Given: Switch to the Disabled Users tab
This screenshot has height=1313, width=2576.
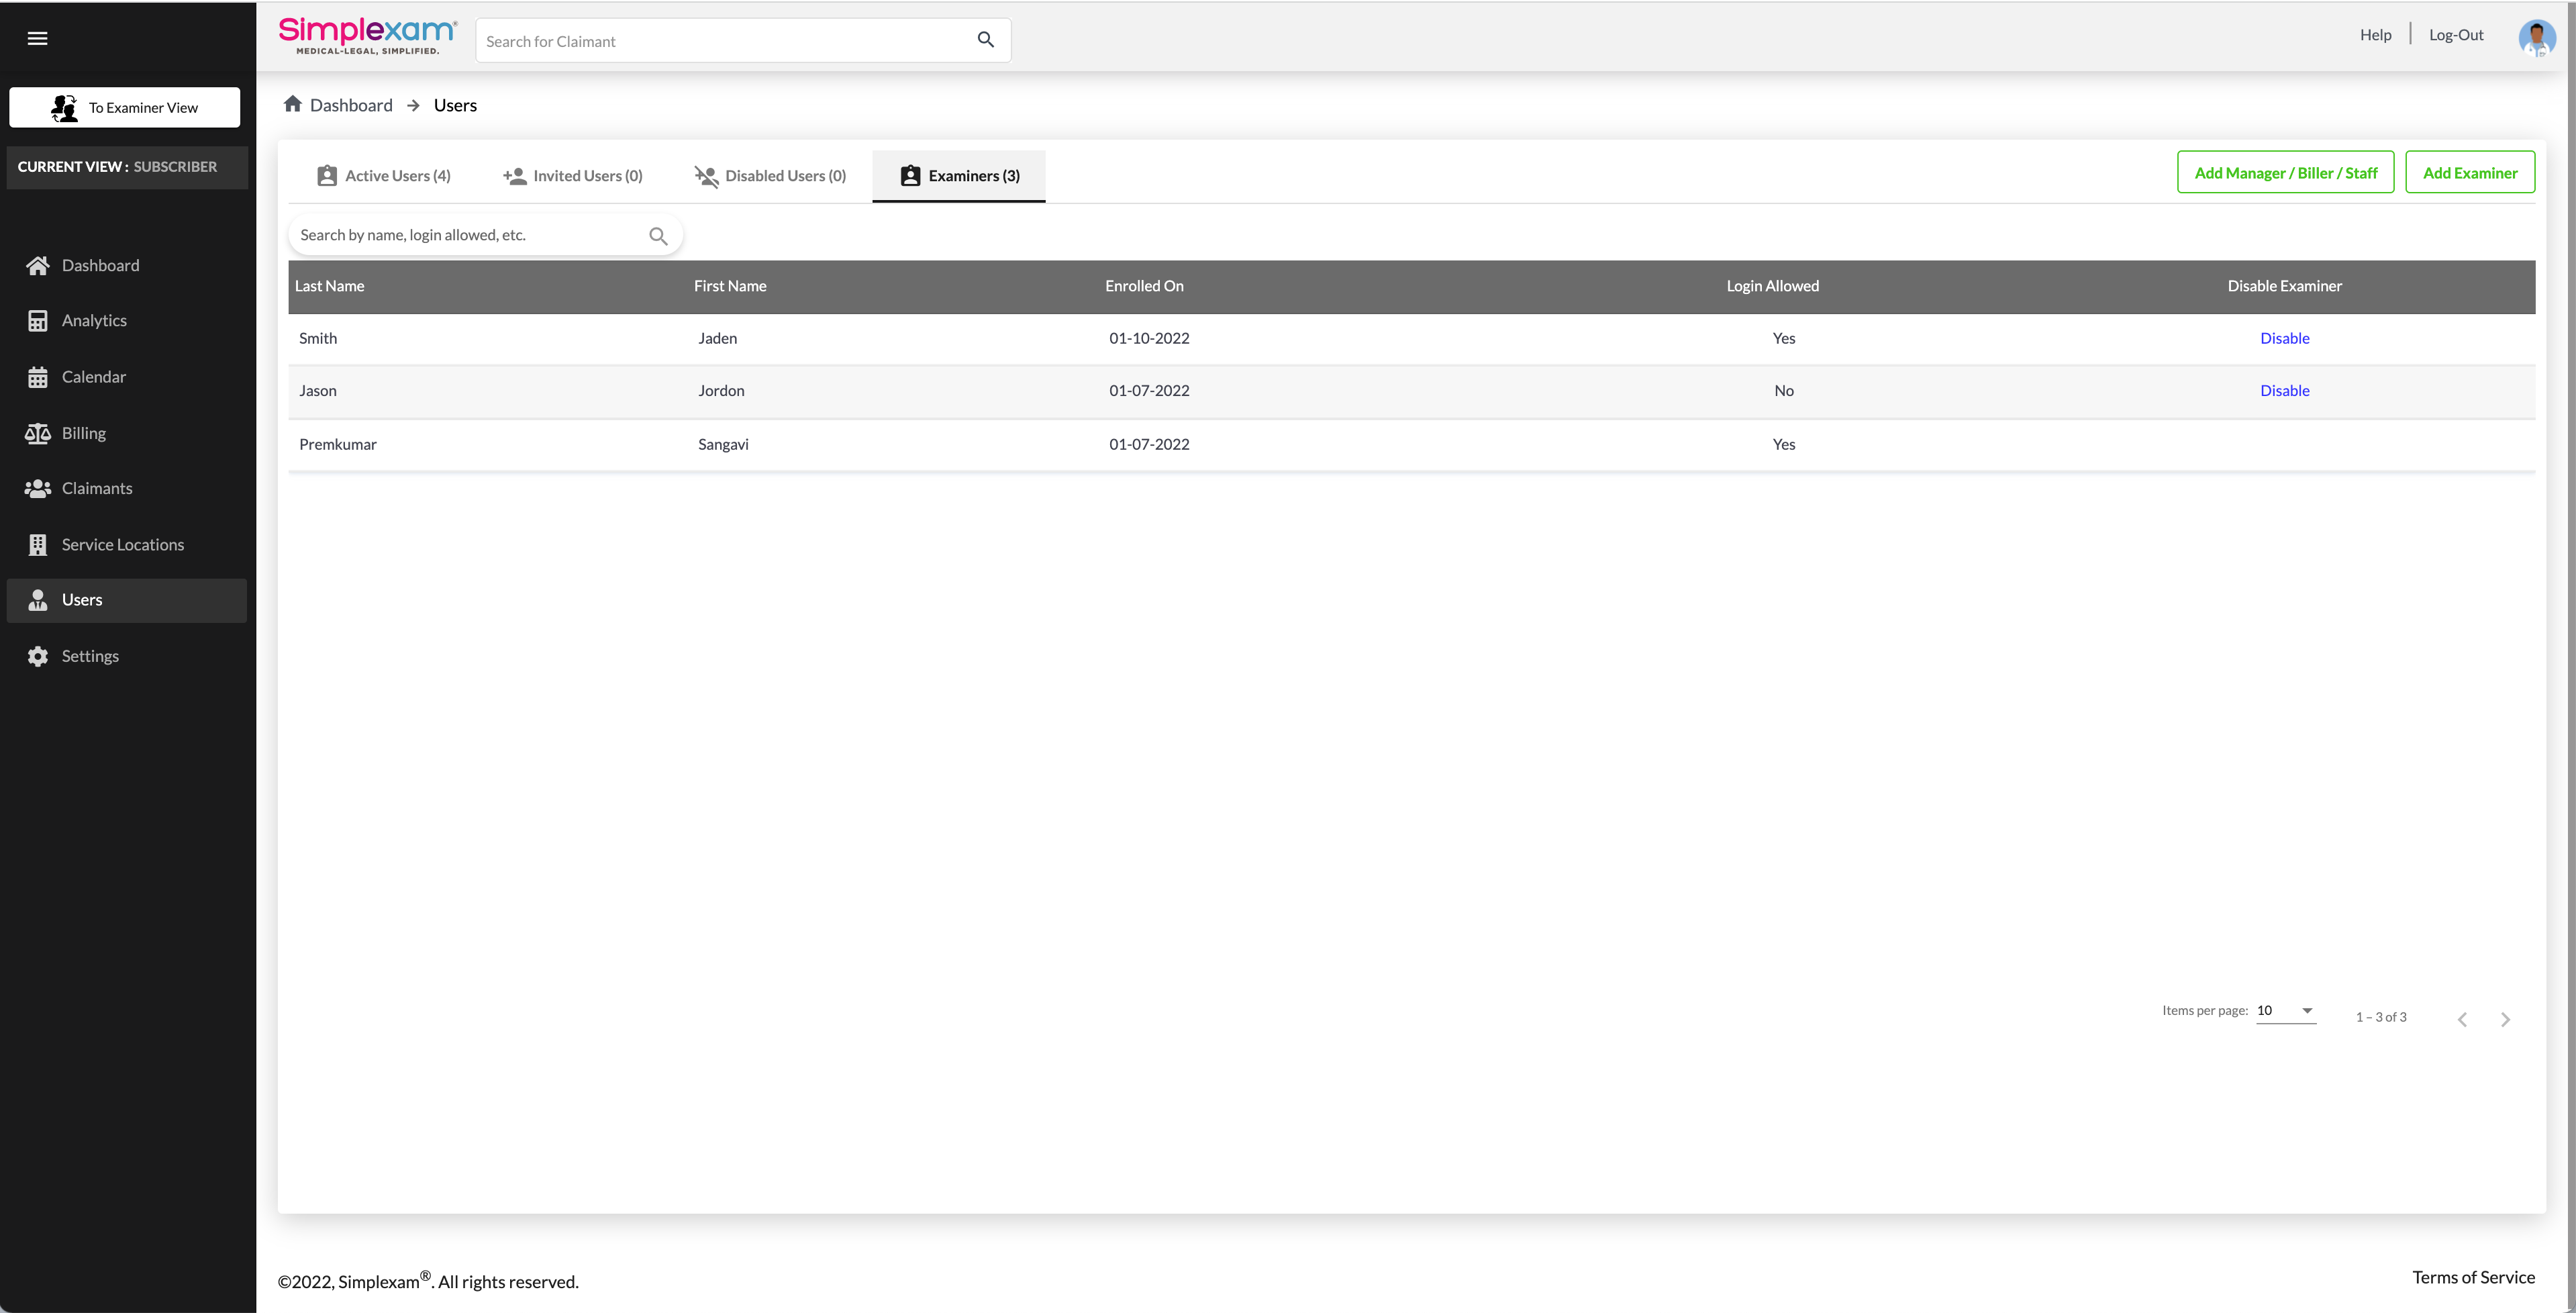Looking at the screenshot, I should click(x=770, y=176).
